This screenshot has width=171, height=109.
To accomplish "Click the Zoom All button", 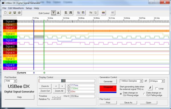I will (x=59, y=91).
